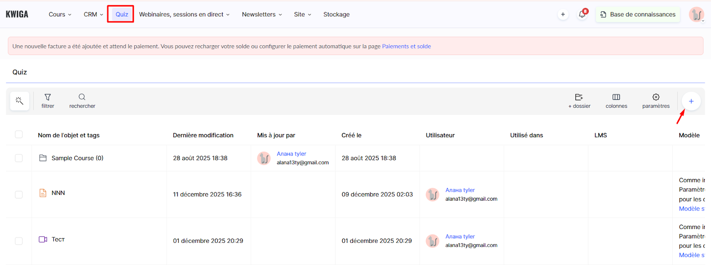Open quiz paramètres gear icon

[655, 101]
